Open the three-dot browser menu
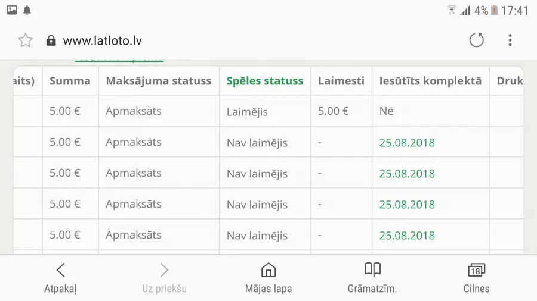The height and width of the screenshot is (301, 537). click(x=510, y=40)
